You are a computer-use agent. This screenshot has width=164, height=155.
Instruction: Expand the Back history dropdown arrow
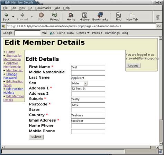[13, 17]
